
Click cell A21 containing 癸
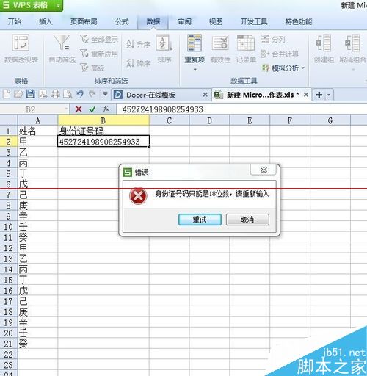point(37,344)
